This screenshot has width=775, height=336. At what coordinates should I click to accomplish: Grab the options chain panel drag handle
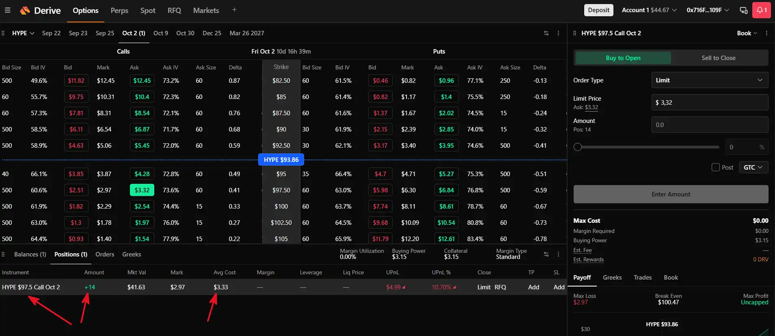coord(3,33)
